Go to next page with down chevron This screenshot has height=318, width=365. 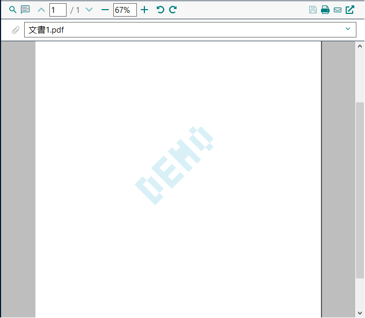click(x=89, y=10)
